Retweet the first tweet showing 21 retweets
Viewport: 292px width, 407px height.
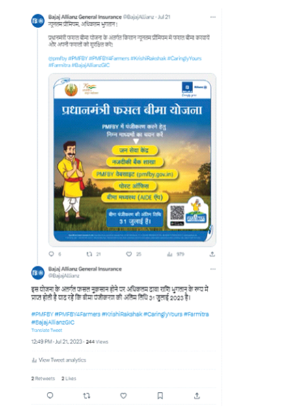pos(89,254)
